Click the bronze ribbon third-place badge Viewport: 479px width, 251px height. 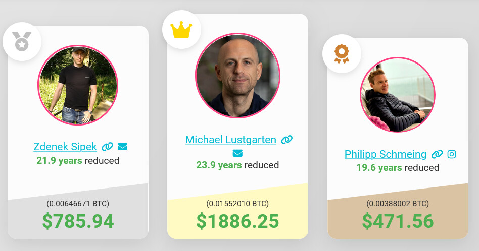pyautogui.click(x=342, y=54)
